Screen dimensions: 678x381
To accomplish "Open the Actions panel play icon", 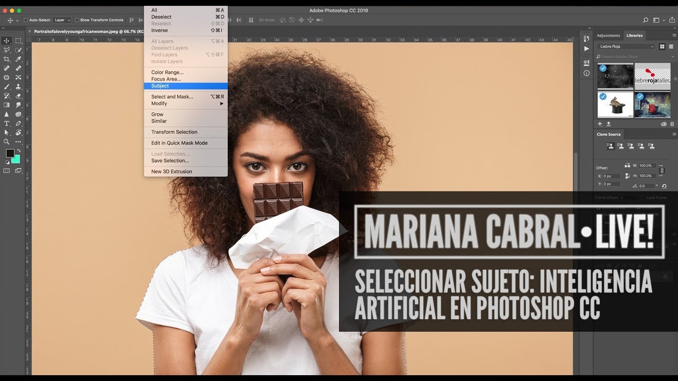I will 586,49.
